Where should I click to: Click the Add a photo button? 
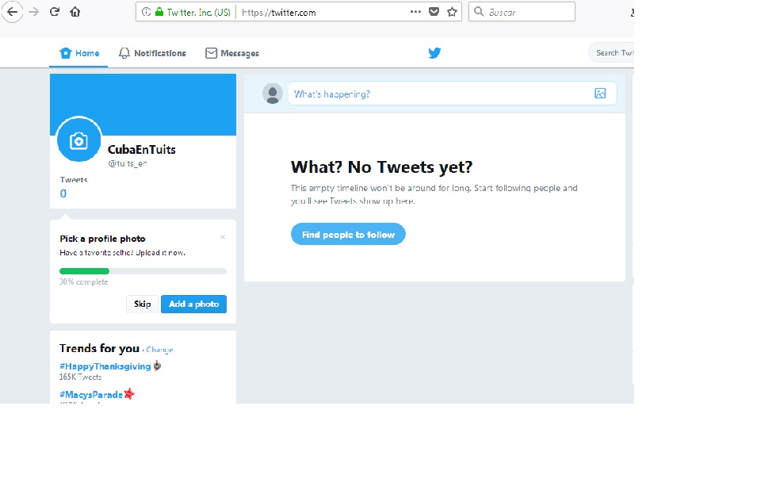pyautogui.click(x=193, y=304)
